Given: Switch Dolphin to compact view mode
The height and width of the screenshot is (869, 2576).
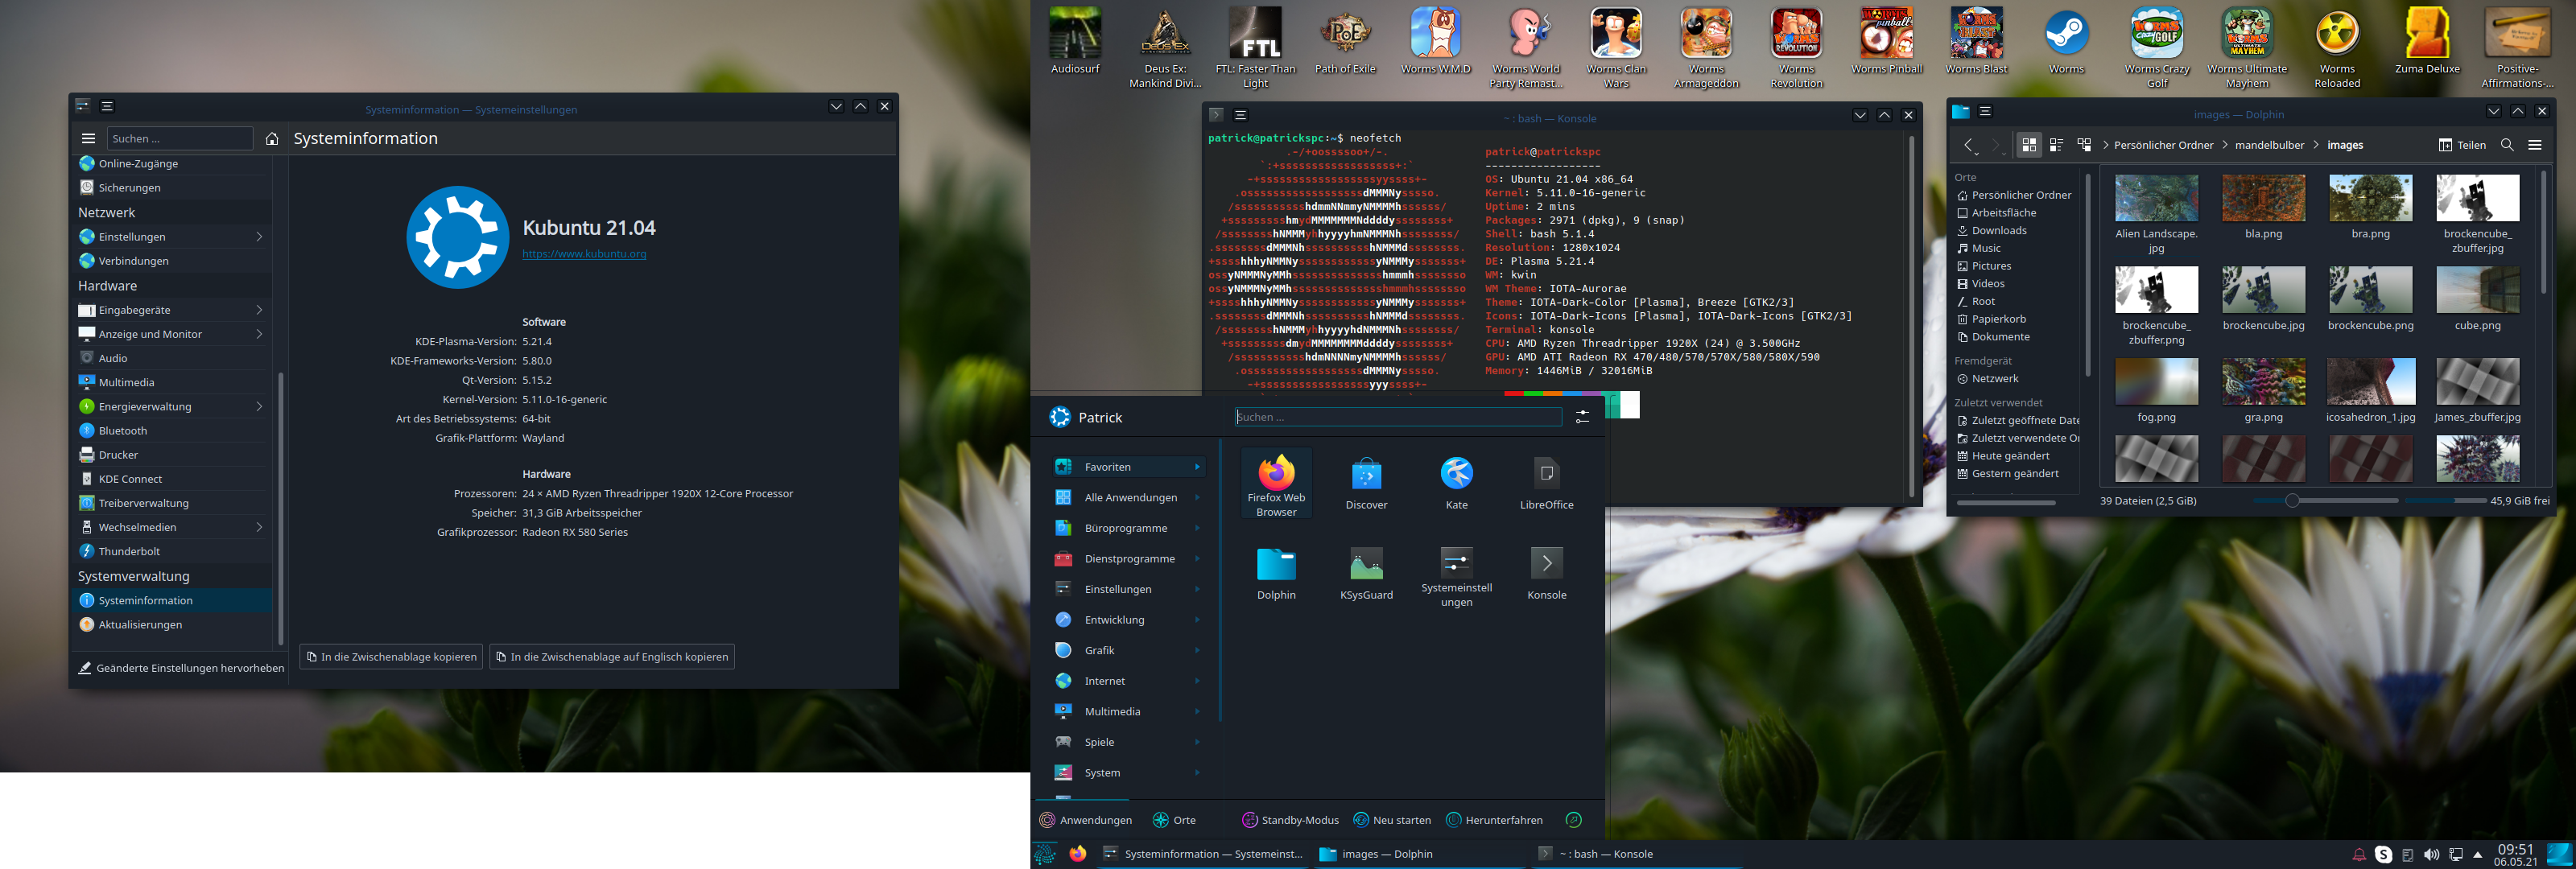Looking at the screenshot, I should 2056,145.
